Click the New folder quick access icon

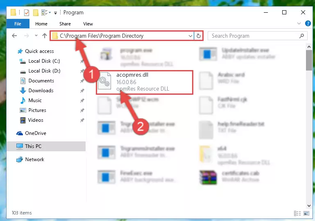point(36,12)
